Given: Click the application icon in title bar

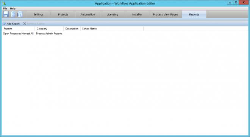Looking at the screenshot, I should (x=4, y=3).
